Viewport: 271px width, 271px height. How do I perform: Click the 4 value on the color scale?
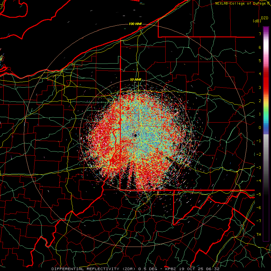(260, 74)
